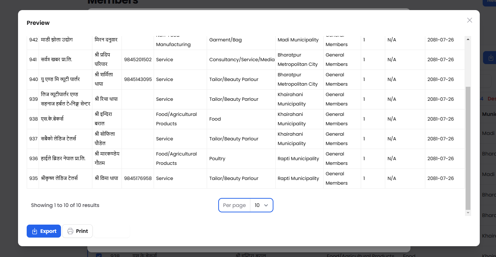This screenshot has height=257, width=496.
Task: Select phone number 9845176958 cell
Action: coord(138,179)
